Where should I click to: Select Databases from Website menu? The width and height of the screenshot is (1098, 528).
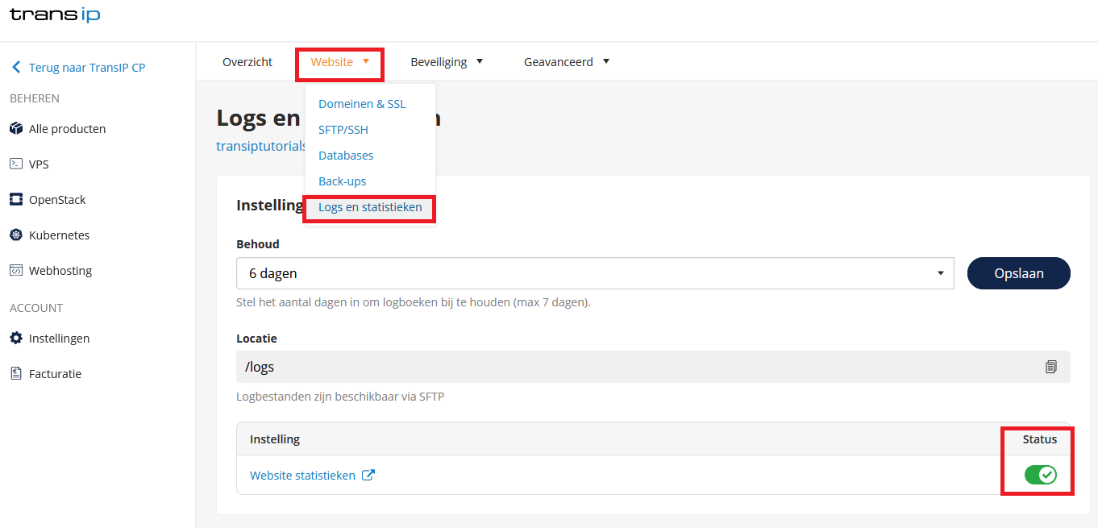click(x=346, y=156)
